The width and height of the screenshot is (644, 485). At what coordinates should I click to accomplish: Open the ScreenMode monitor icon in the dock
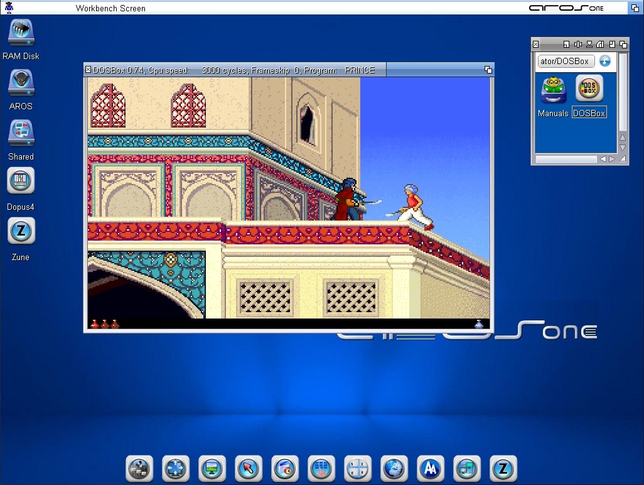(x=212, y=469)
